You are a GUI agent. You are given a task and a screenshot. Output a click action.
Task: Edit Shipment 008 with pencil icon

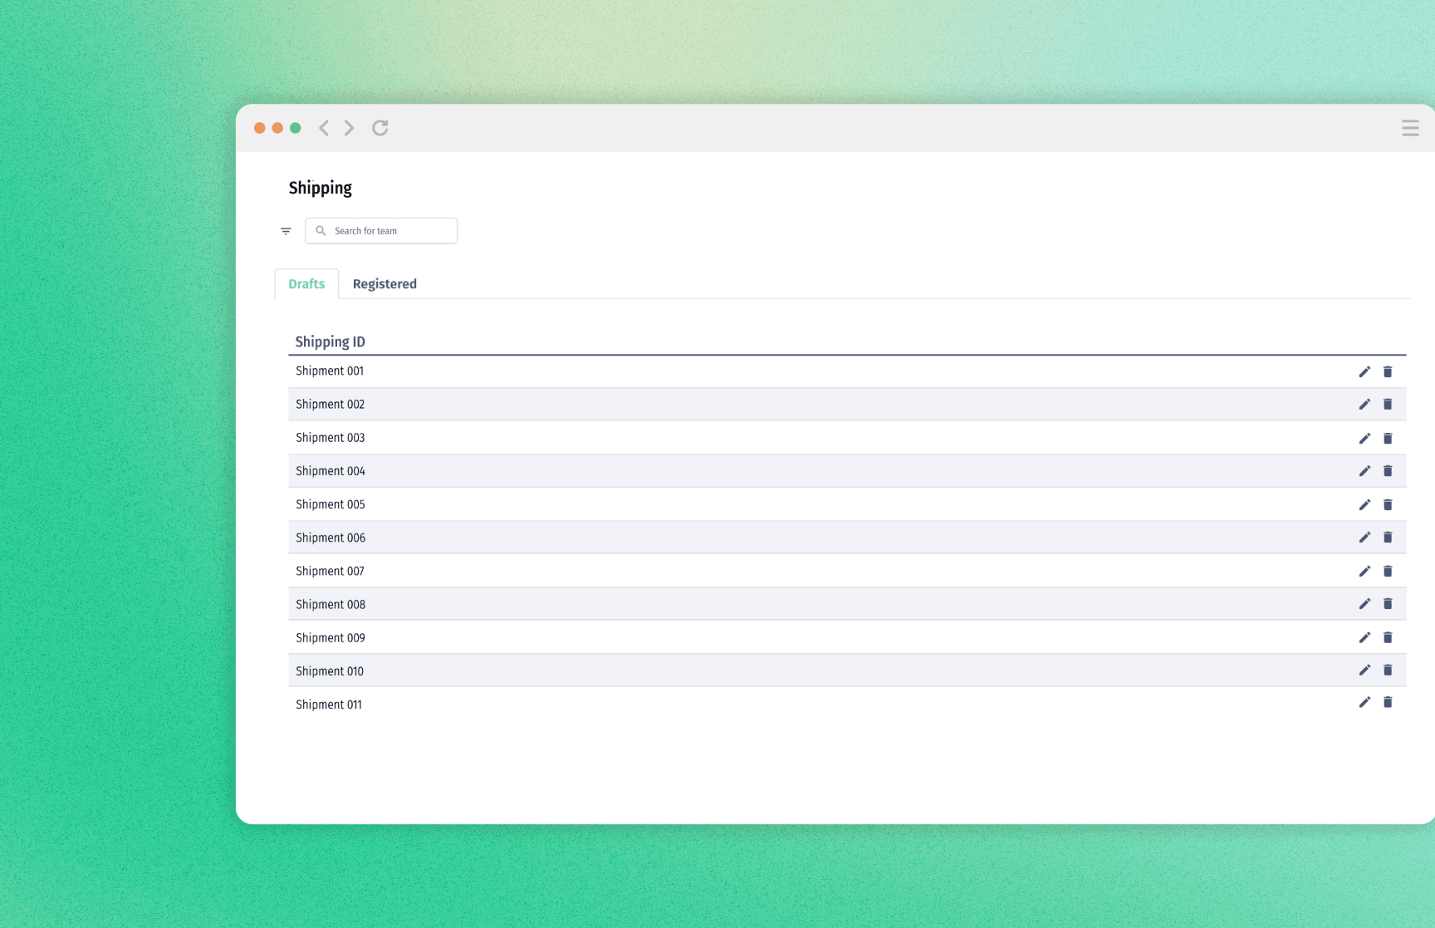point(1364,603)
